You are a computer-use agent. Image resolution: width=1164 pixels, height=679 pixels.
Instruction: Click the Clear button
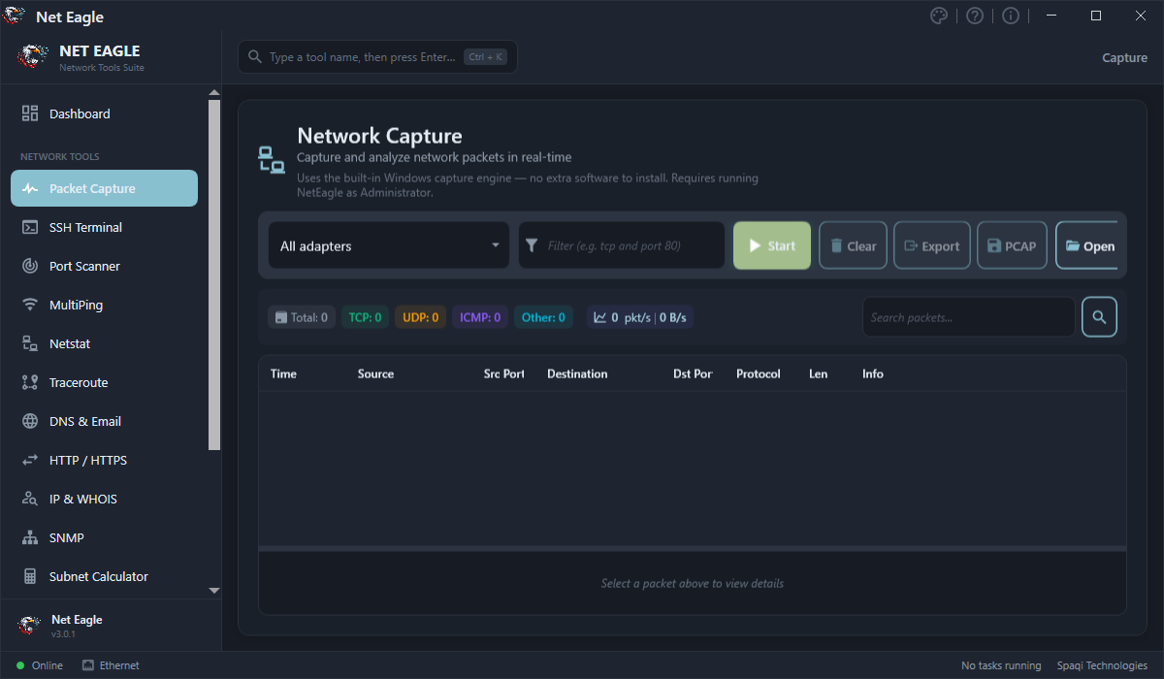(854, 245)
